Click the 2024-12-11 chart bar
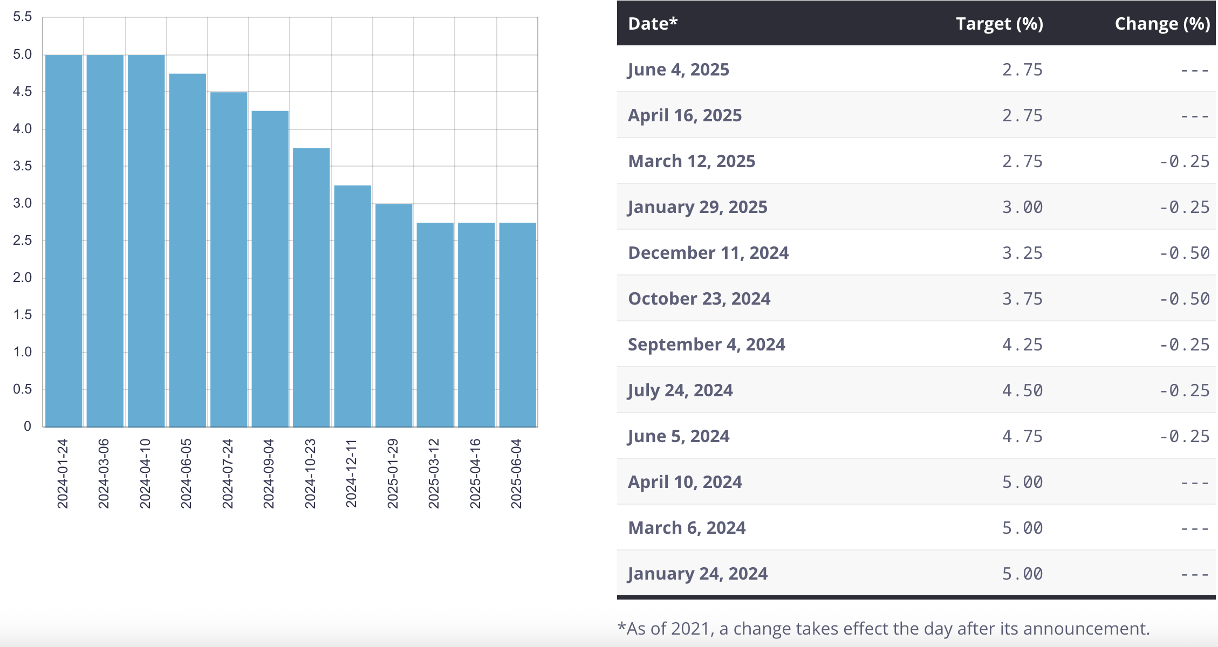 click(x=352, y=306)
